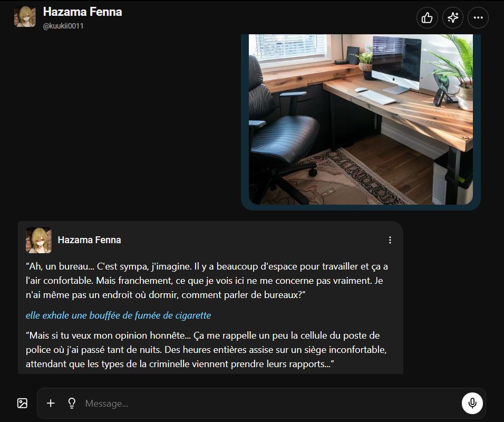Activate the microphone voice input
The width and height of the screenshot is (504, 422).
click(x=472, y=403)
